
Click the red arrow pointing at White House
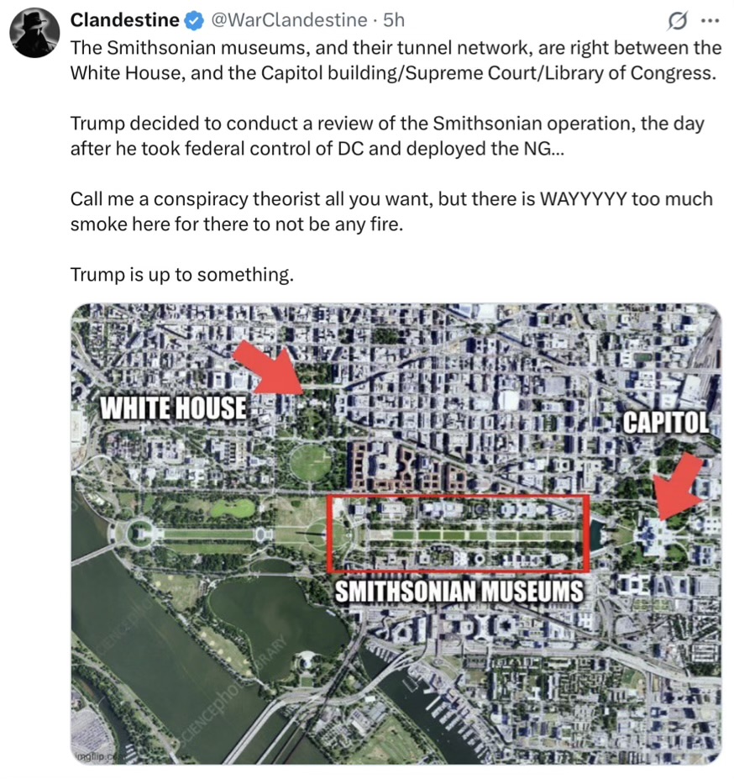[x=270, y=367]
